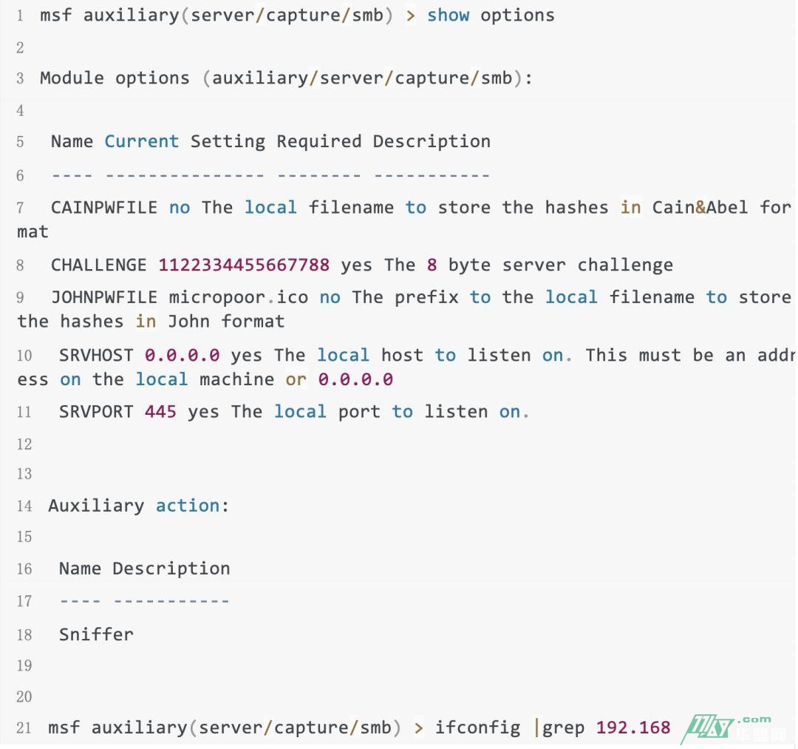Viewport: 798px width, 749px height.
Task: Click the Module options heading text
Action: click(115, 78)
